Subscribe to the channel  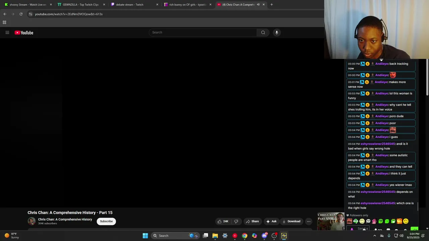point(106,221)
